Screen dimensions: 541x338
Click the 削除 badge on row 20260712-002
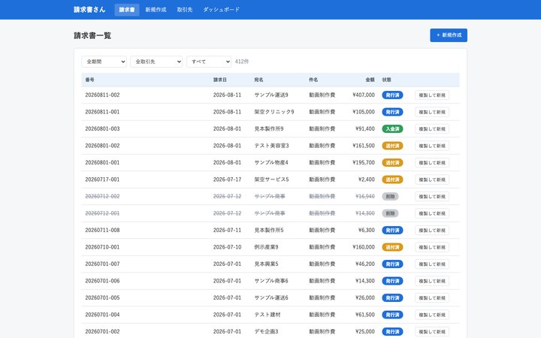coord(390,197)
